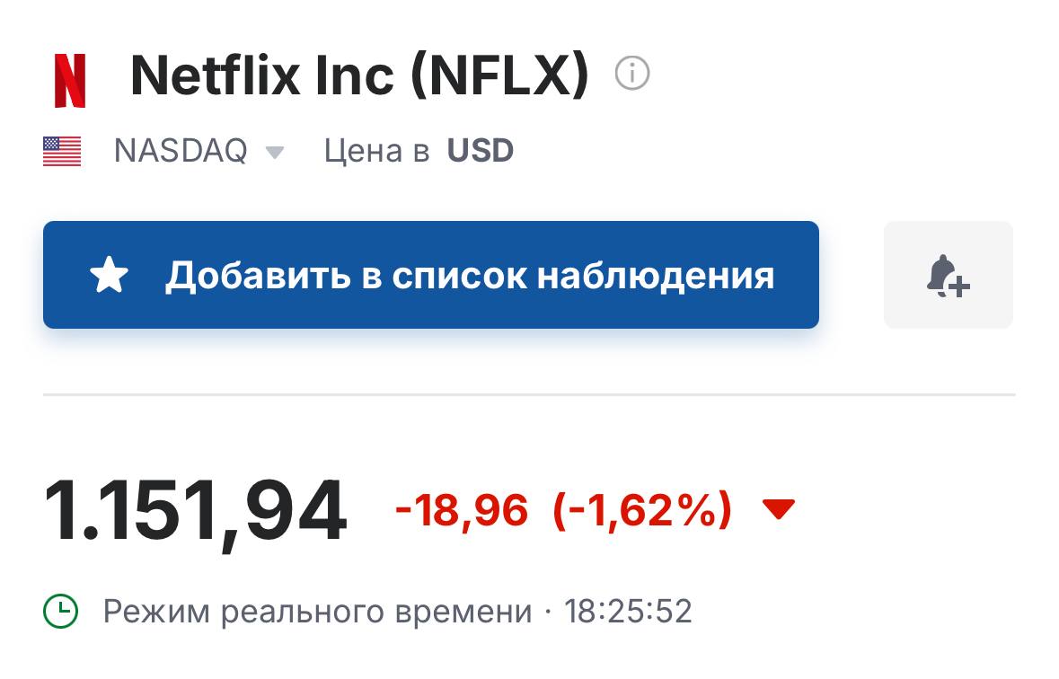Viewport: 1059px width, 679px height.
Task: Click the timestamp 18:25:52
Action: 628,612
